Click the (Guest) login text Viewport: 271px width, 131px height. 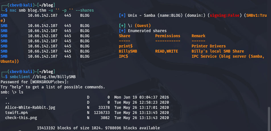tap(142, 26)
